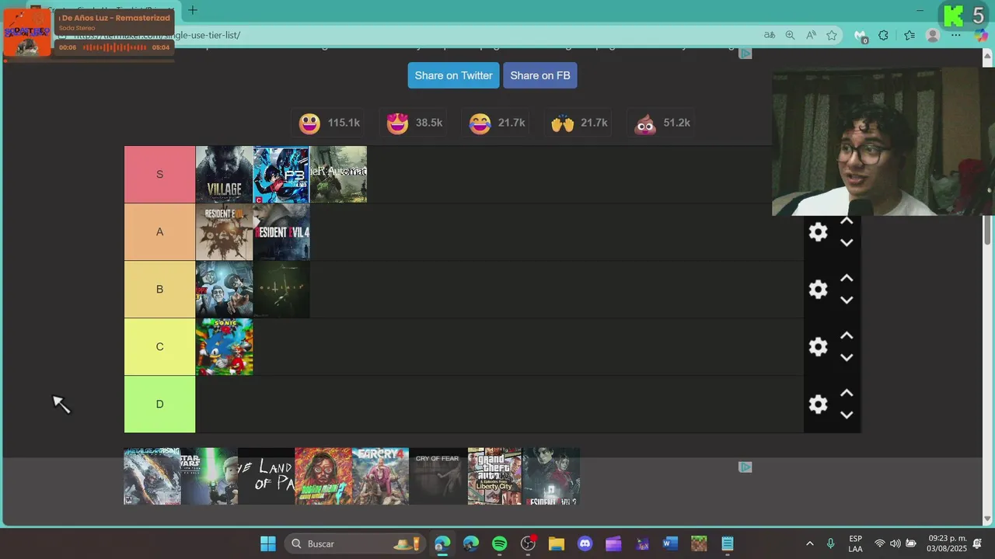Open the browser profile avatar
The height and width of the screenshot is (559, 995).
(x=933, y=35)
